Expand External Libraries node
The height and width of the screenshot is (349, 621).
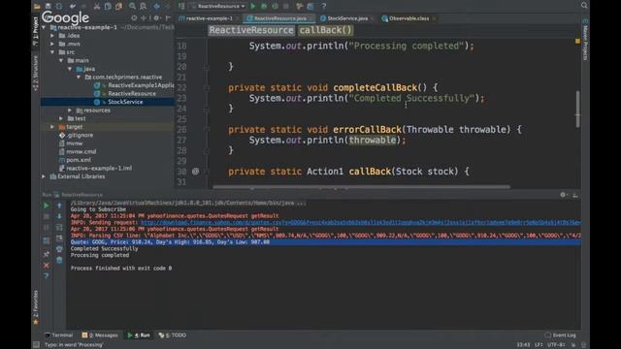44,176
